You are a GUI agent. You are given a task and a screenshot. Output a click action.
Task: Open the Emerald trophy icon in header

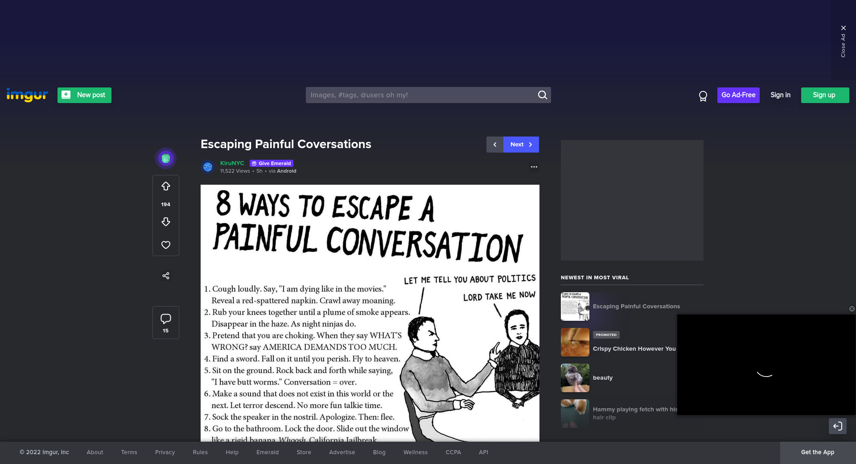[x=703, y=95]
